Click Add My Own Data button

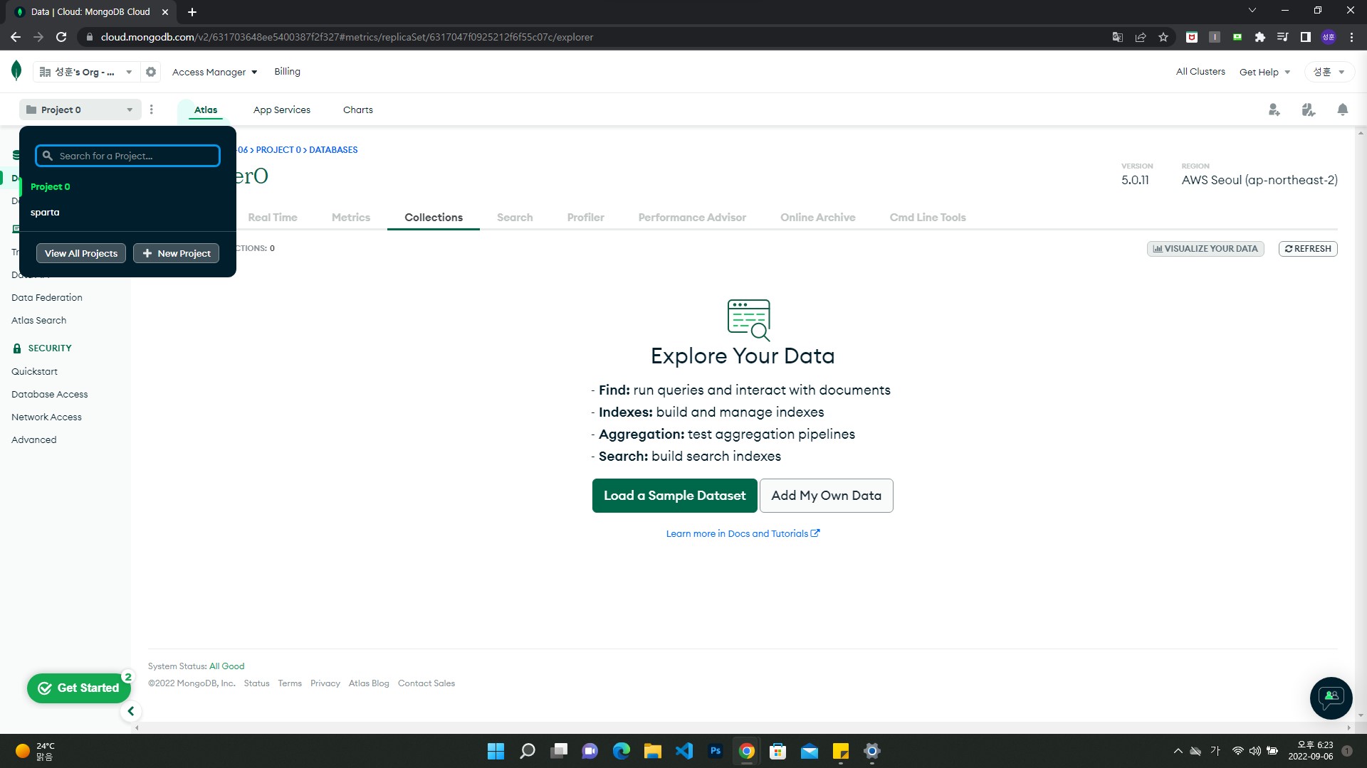(x=827, y=496)
